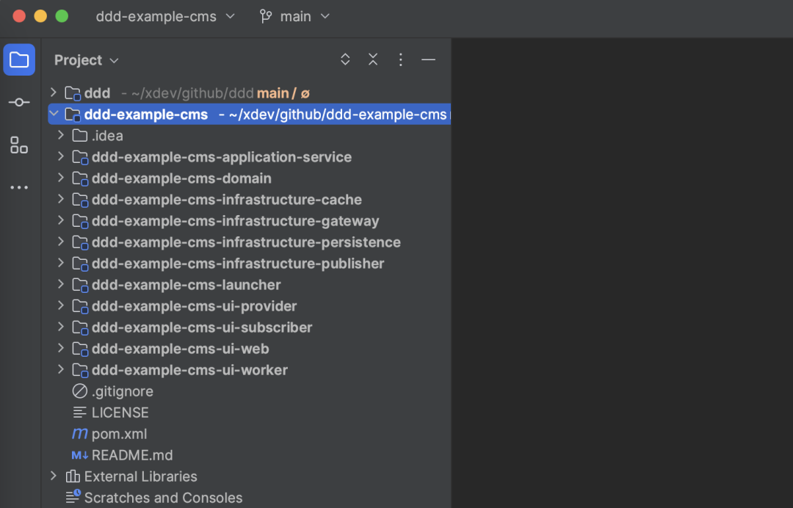Viewport: 793px width, 508px height.
Task: Select the .gitignore file
Action: (122, 391)
